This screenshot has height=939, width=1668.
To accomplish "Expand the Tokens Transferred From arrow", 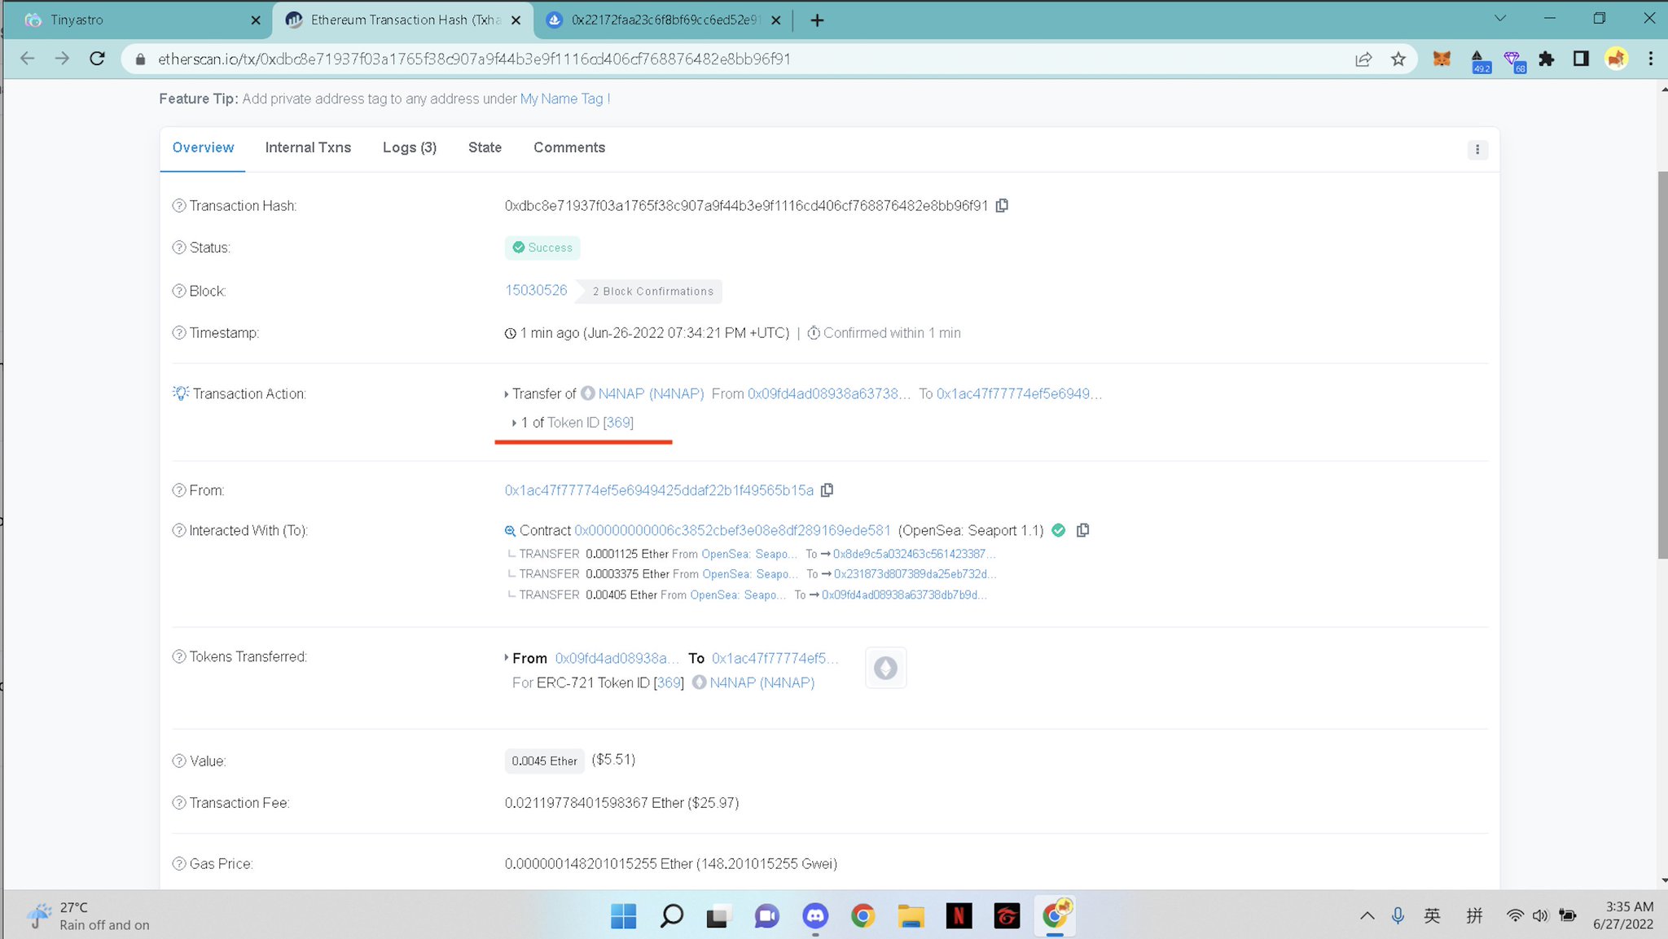I will coord(507,657).
